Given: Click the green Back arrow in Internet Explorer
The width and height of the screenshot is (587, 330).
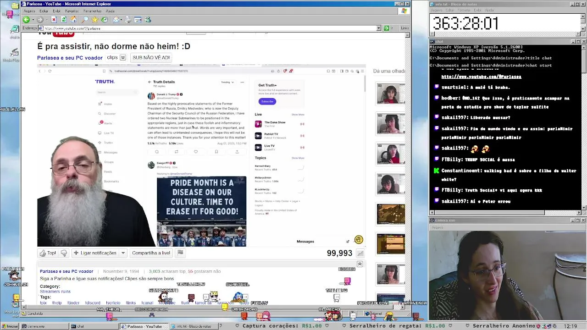Looking at the screenshot, I should tap(26, 20).
